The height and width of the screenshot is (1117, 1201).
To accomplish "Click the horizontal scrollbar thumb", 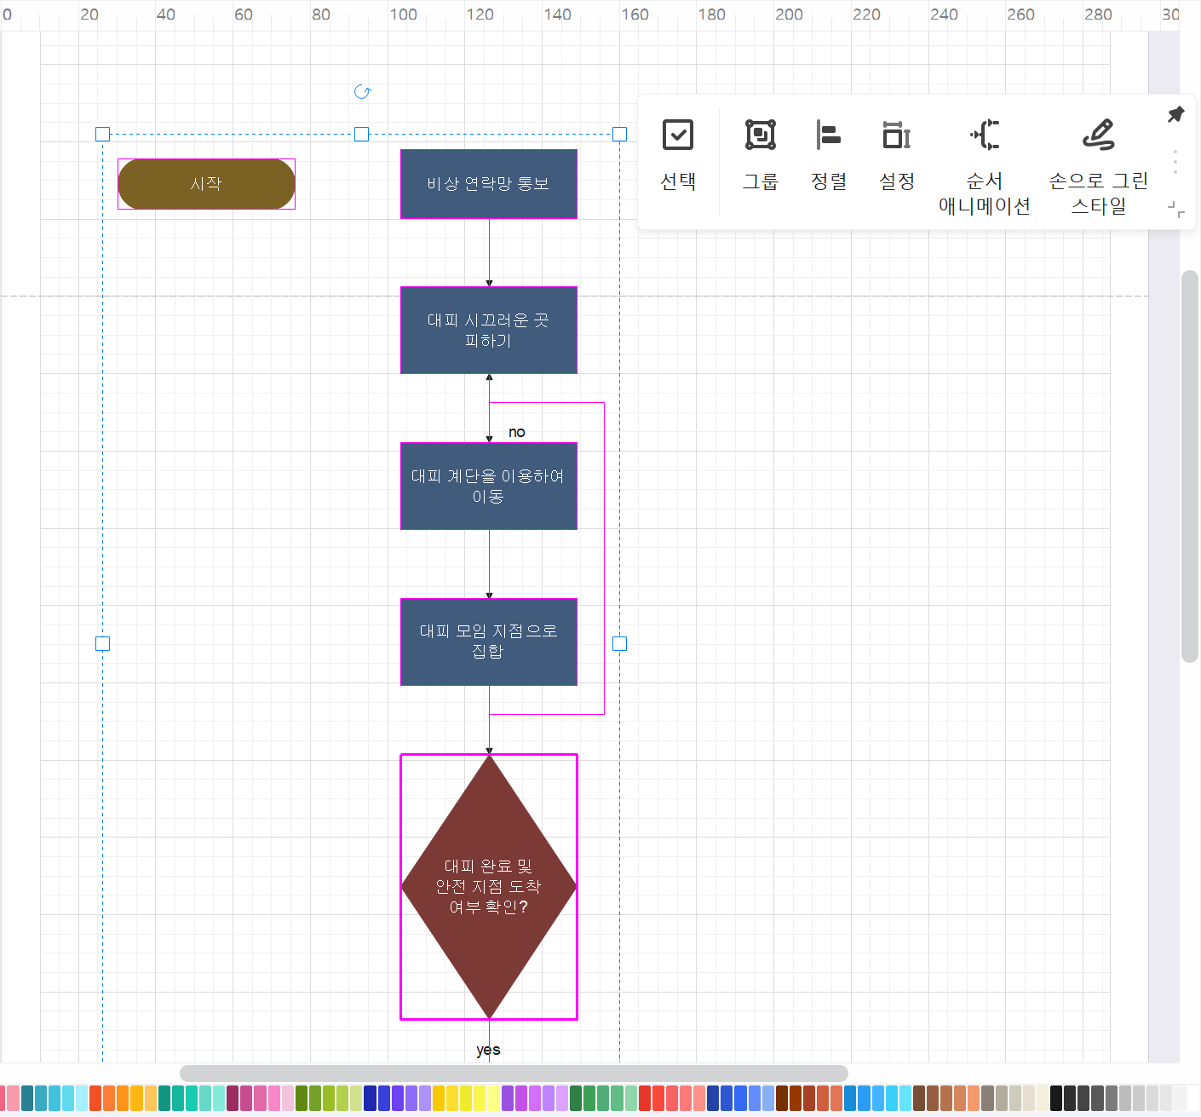I will pyautogui.click(x=514, y=1073).
